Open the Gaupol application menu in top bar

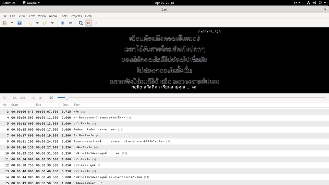[31, 3]
